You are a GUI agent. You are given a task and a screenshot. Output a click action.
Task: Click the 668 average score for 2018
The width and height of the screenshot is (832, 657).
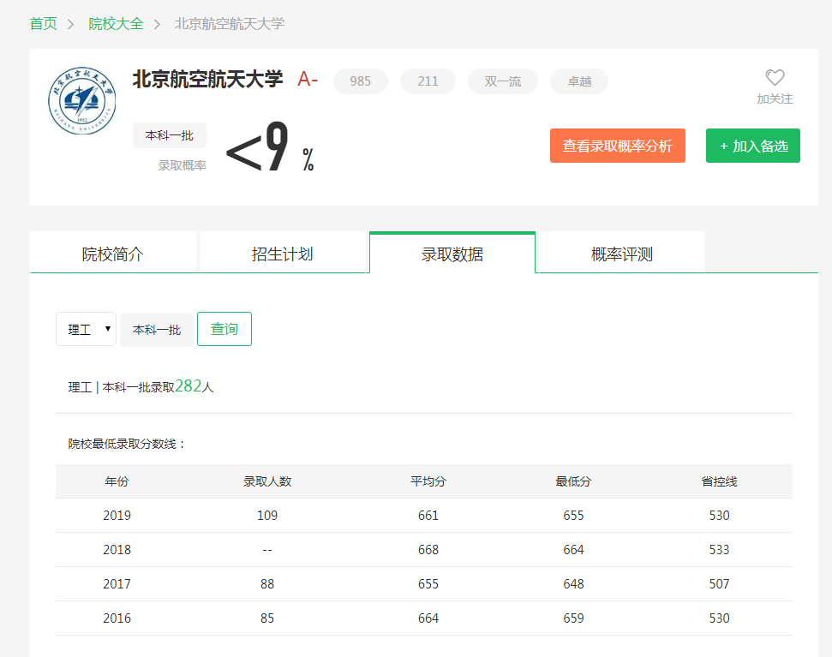pyautogui.click(x=428, y=550)
